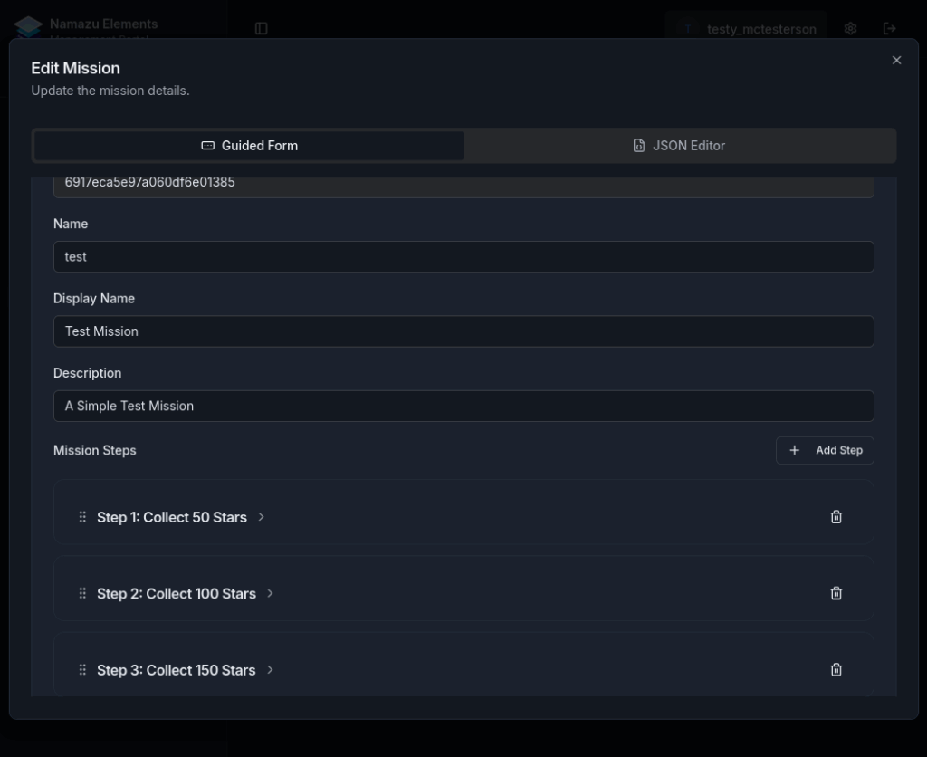The width and height of the screenshot is (927, 757).
Task: Open settings via the gear icon
Action: click(850, 28)
